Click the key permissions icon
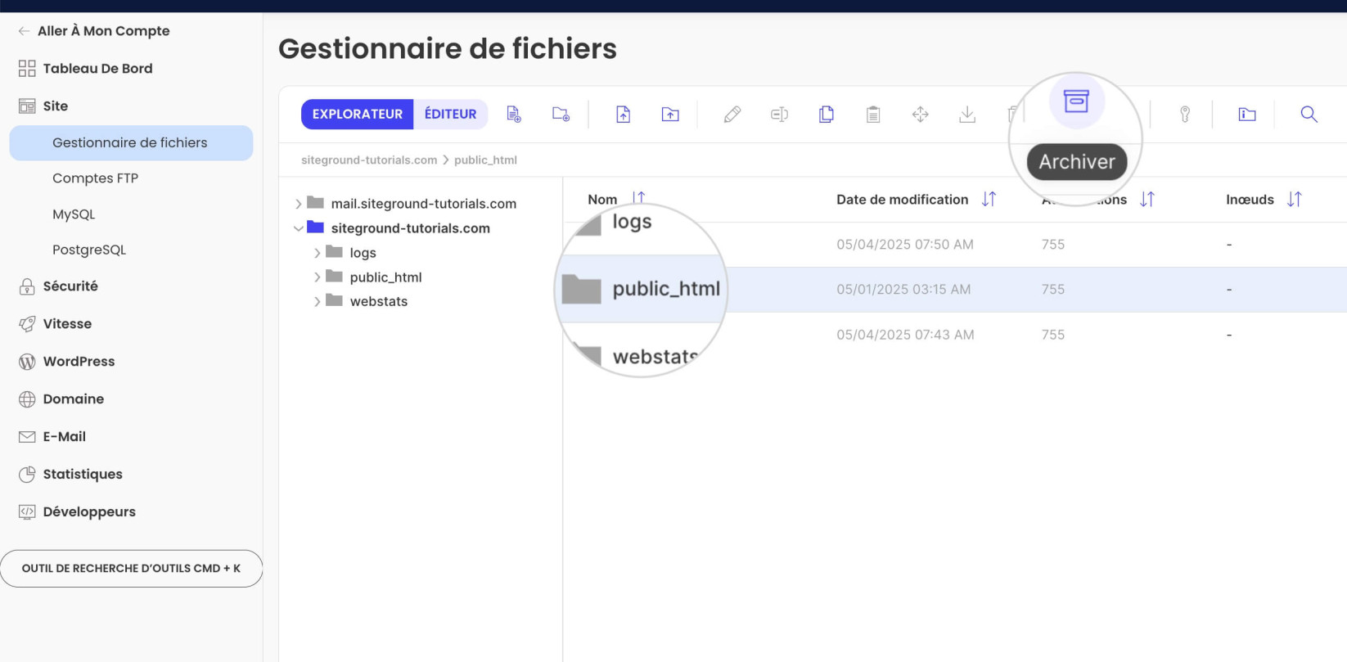Image resolution: width=1347 pixels, height=662 pixels. [x=1185, y=115]
